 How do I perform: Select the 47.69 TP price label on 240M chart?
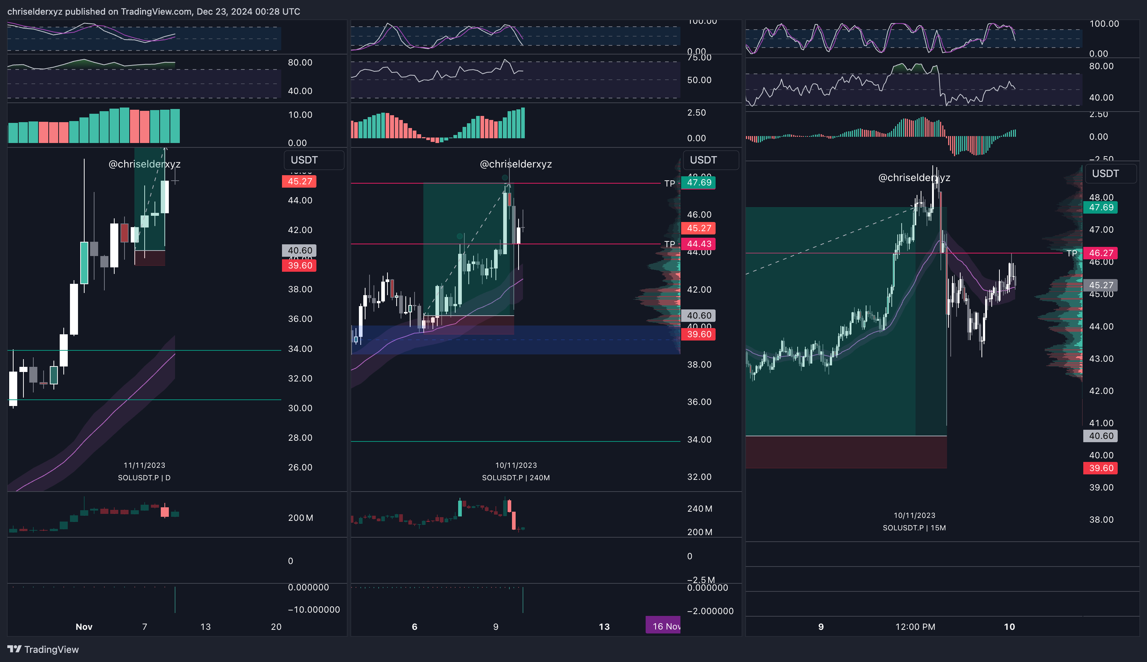(x=699, y=183)
